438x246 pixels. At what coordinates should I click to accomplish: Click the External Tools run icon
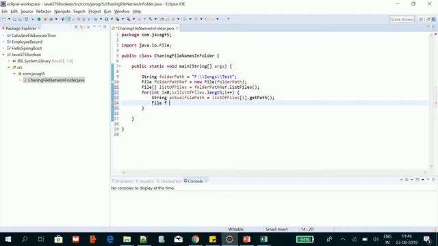(128, 19)
